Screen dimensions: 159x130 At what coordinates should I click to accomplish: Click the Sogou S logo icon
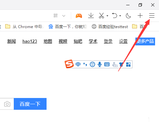69,64
